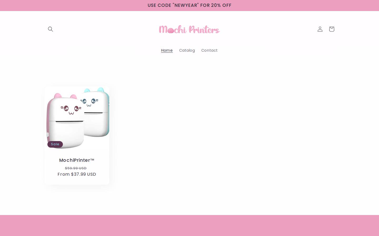This screenshot has width=379, height=236.
Task: Open the search magnifier icon
Action: [x=51, y=29]
